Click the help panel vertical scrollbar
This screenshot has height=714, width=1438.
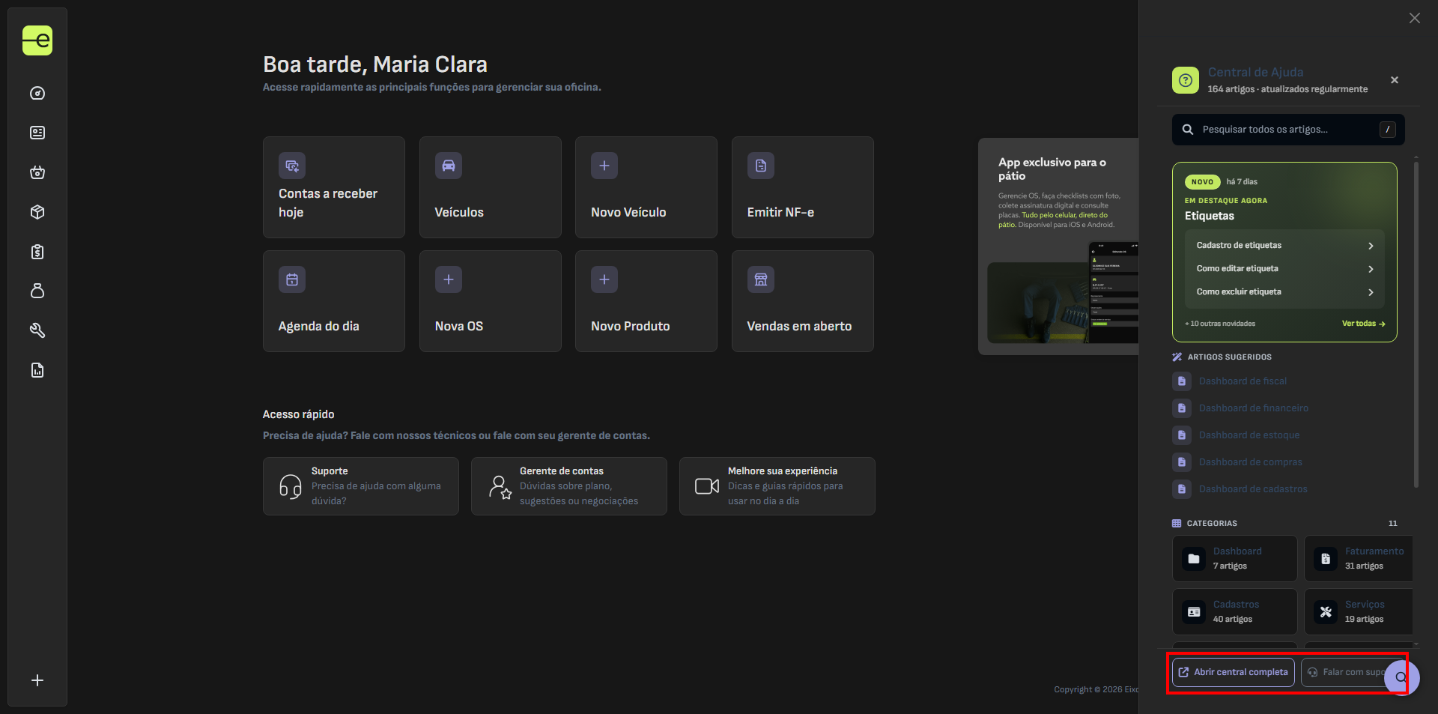(1416, 324)
